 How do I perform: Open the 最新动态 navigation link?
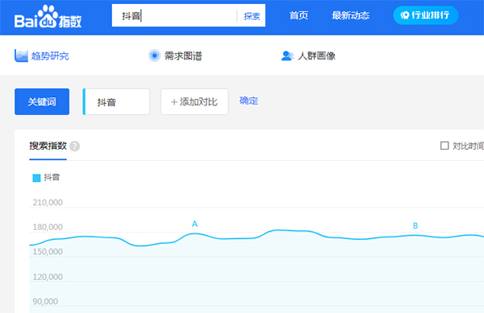tap(351, 15)
